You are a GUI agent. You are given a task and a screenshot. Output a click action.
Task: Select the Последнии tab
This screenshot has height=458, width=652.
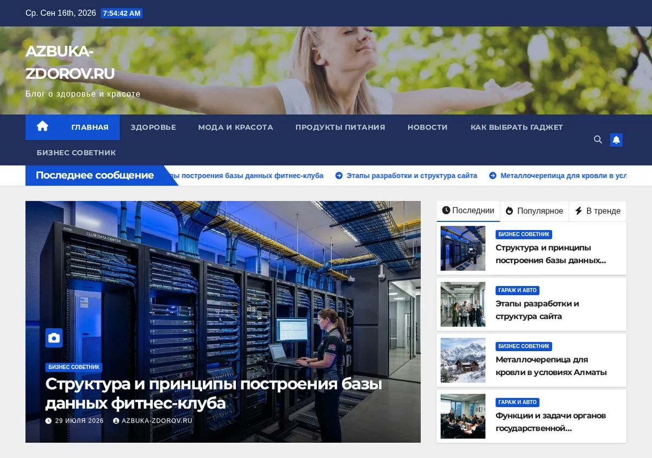coord(468,211)
